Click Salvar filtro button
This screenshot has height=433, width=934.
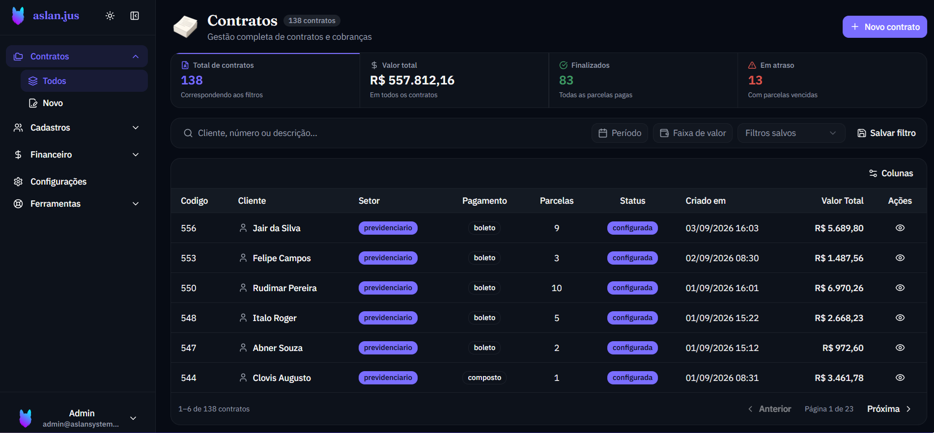coord(886,133)
